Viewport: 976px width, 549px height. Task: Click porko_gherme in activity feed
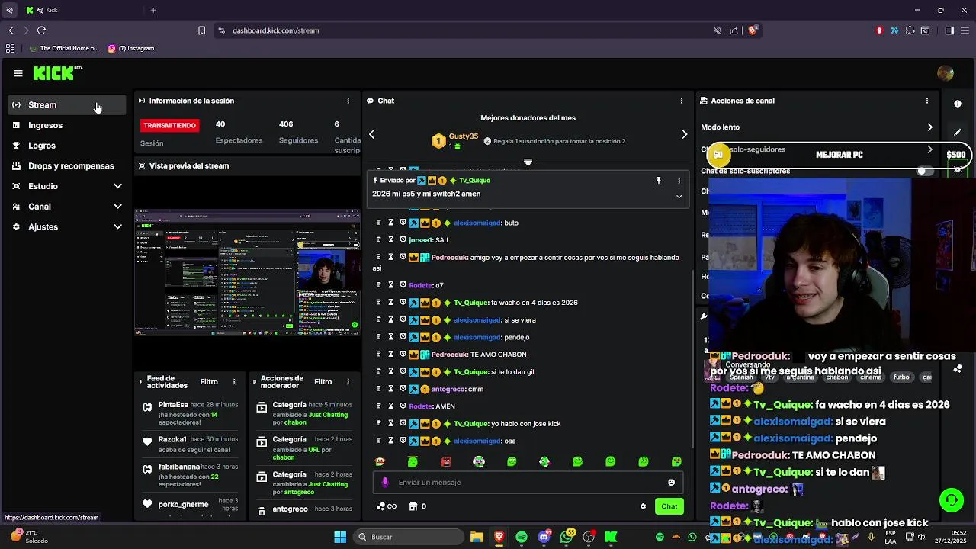pos(183,505)
